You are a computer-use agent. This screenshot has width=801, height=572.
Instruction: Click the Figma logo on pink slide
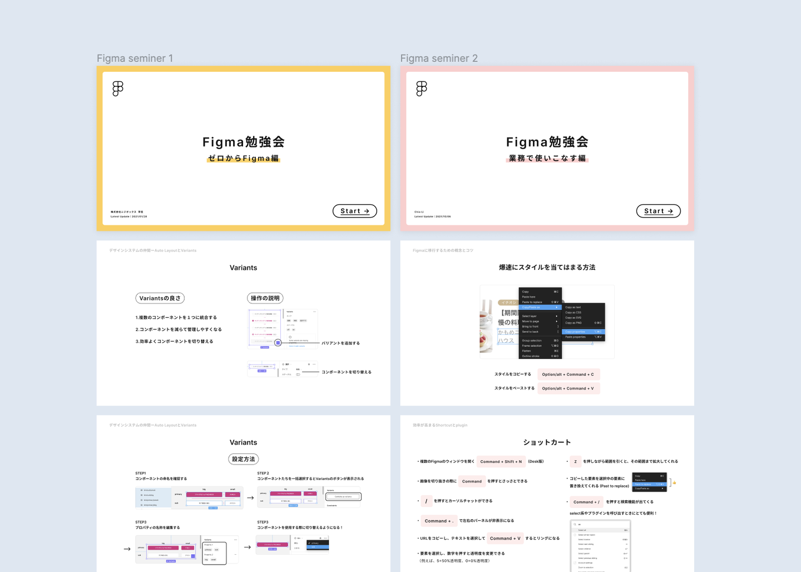tap(422, 88)
